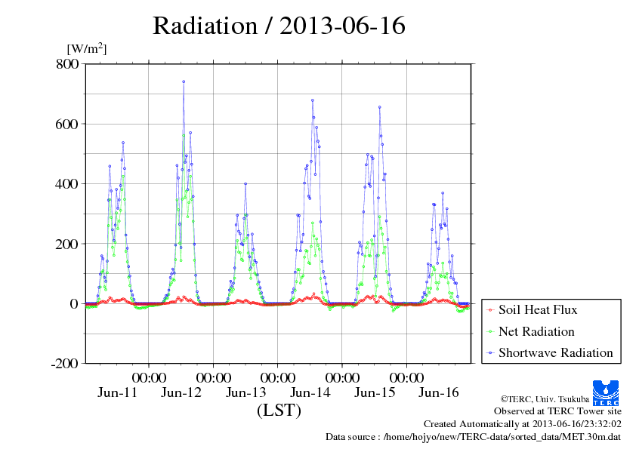Click the red Soil Heat Flux legend marker
The width and height of the screenshot is (636, 449).
click(489, 310)
